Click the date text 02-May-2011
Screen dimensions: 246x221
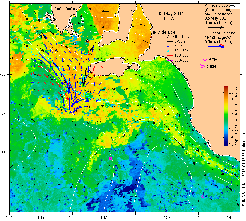click(x=170, y=14)
